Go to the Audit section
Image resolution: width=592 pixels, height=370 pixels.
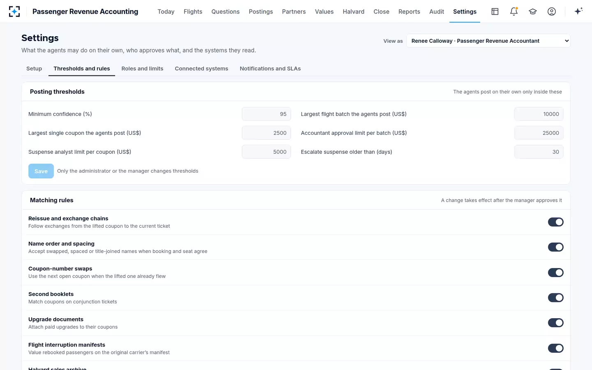(437, 12)
